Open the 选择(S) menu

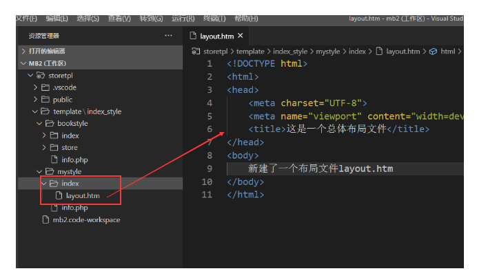tap(88, 19)
